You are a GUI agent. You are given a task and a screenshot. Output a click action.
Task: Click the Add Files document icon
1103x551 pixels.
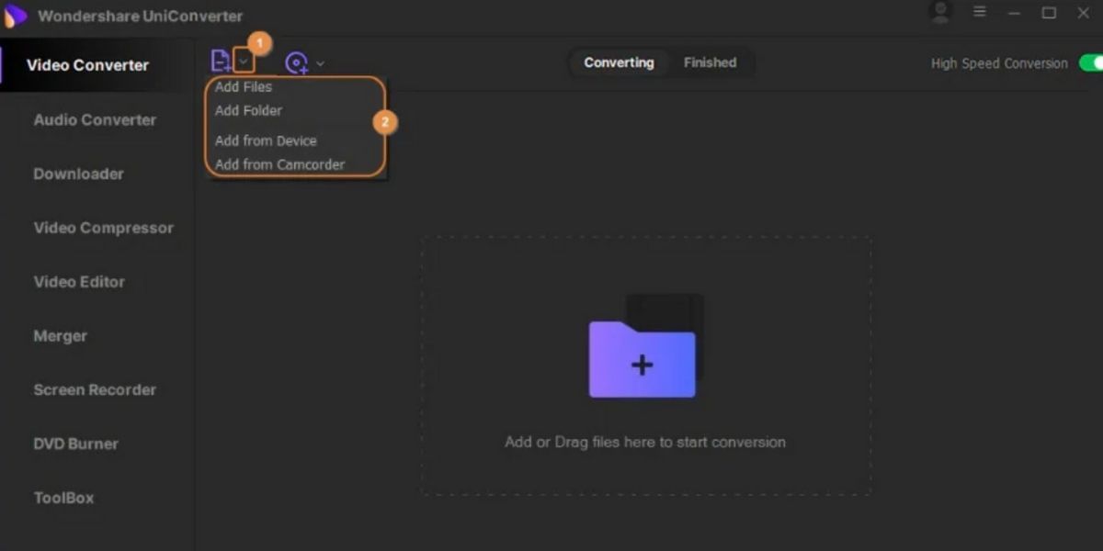(221, 62)
